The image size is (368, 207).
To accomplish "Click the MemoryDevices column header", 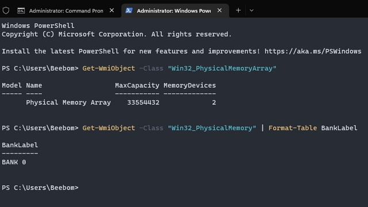I will [x=190, y=85].
